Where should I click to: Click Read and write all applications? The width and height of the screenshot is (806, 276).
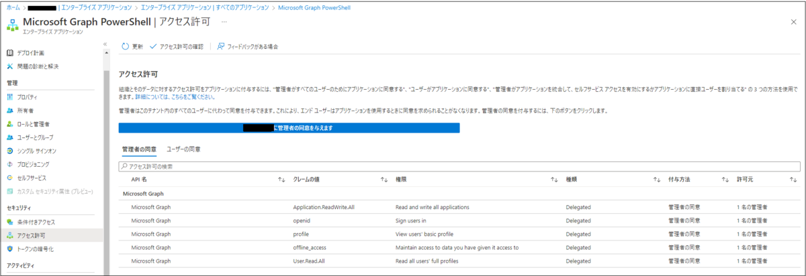(433, 207)
